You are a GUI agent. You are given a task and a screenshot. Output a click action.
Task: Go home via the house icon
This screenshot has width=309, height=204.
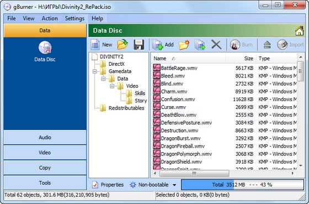pyautogui.click(x=299, y=31)
